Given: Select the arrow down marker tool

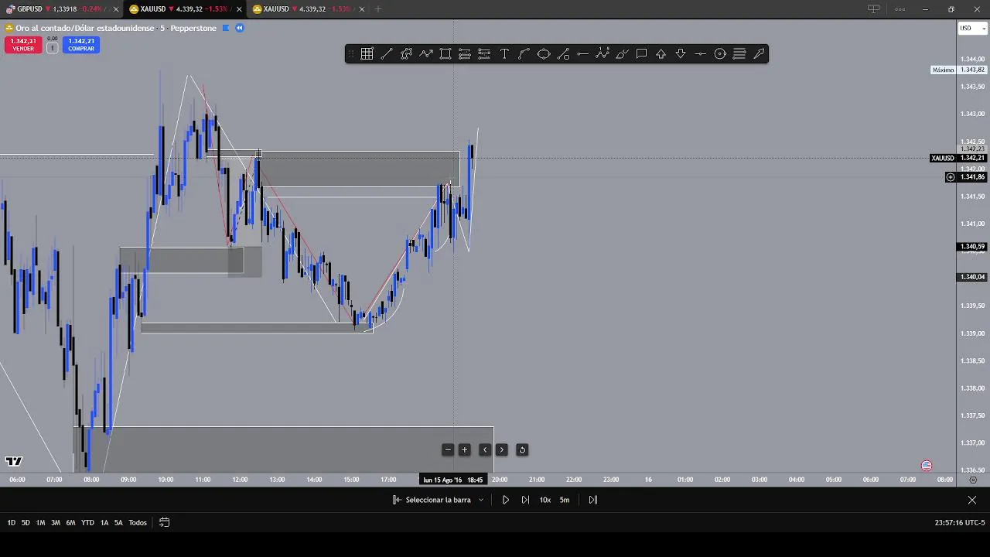Looking at the screenshot, I should 681,53.
